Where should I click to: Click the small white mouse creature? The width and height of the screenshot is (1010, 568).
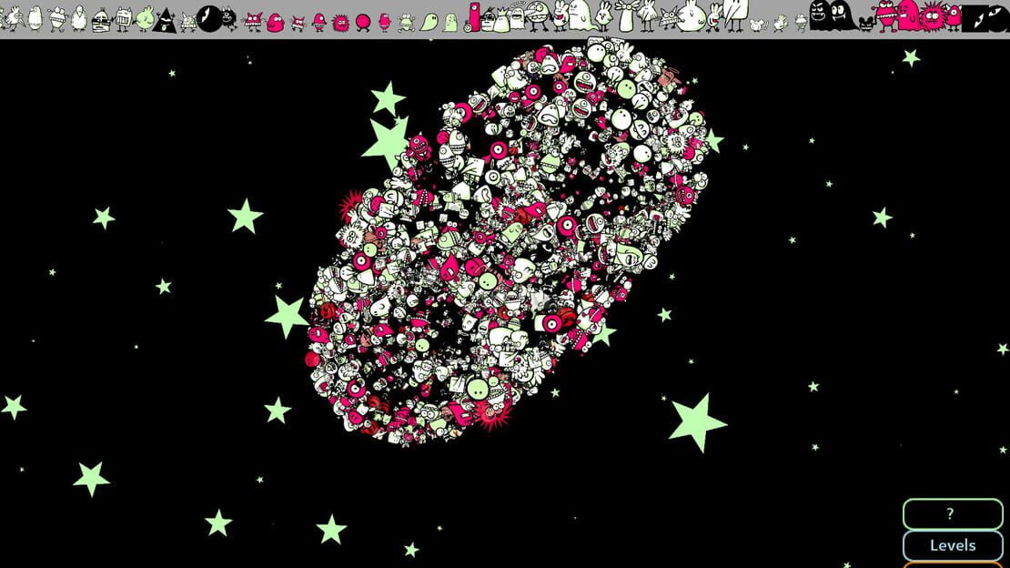pyautogui.click(x=758, y=25)
